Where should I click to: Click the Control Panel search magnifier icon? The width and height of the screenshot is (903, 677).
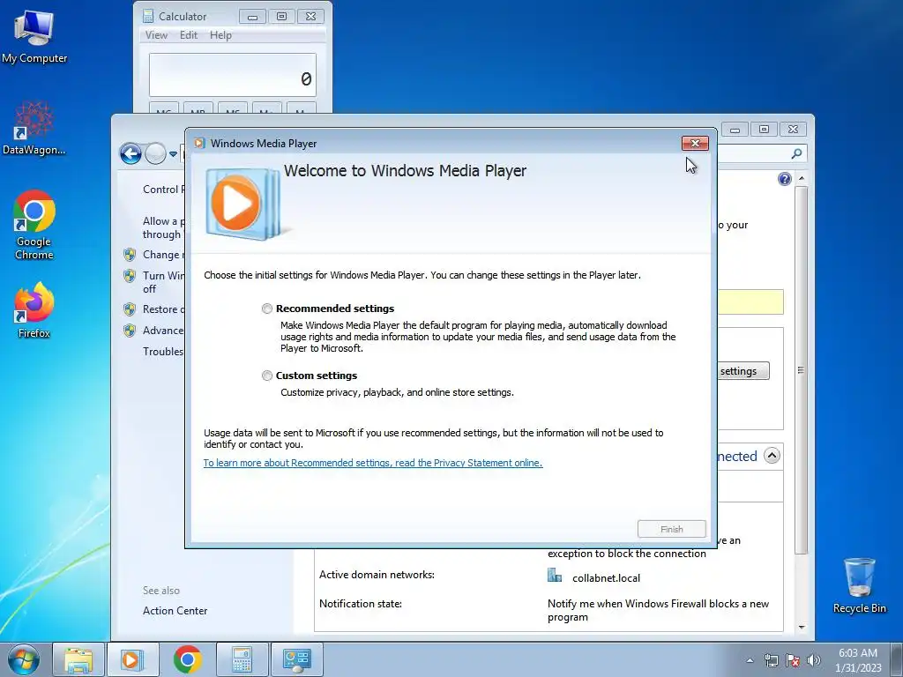click(x=796, y=153)
